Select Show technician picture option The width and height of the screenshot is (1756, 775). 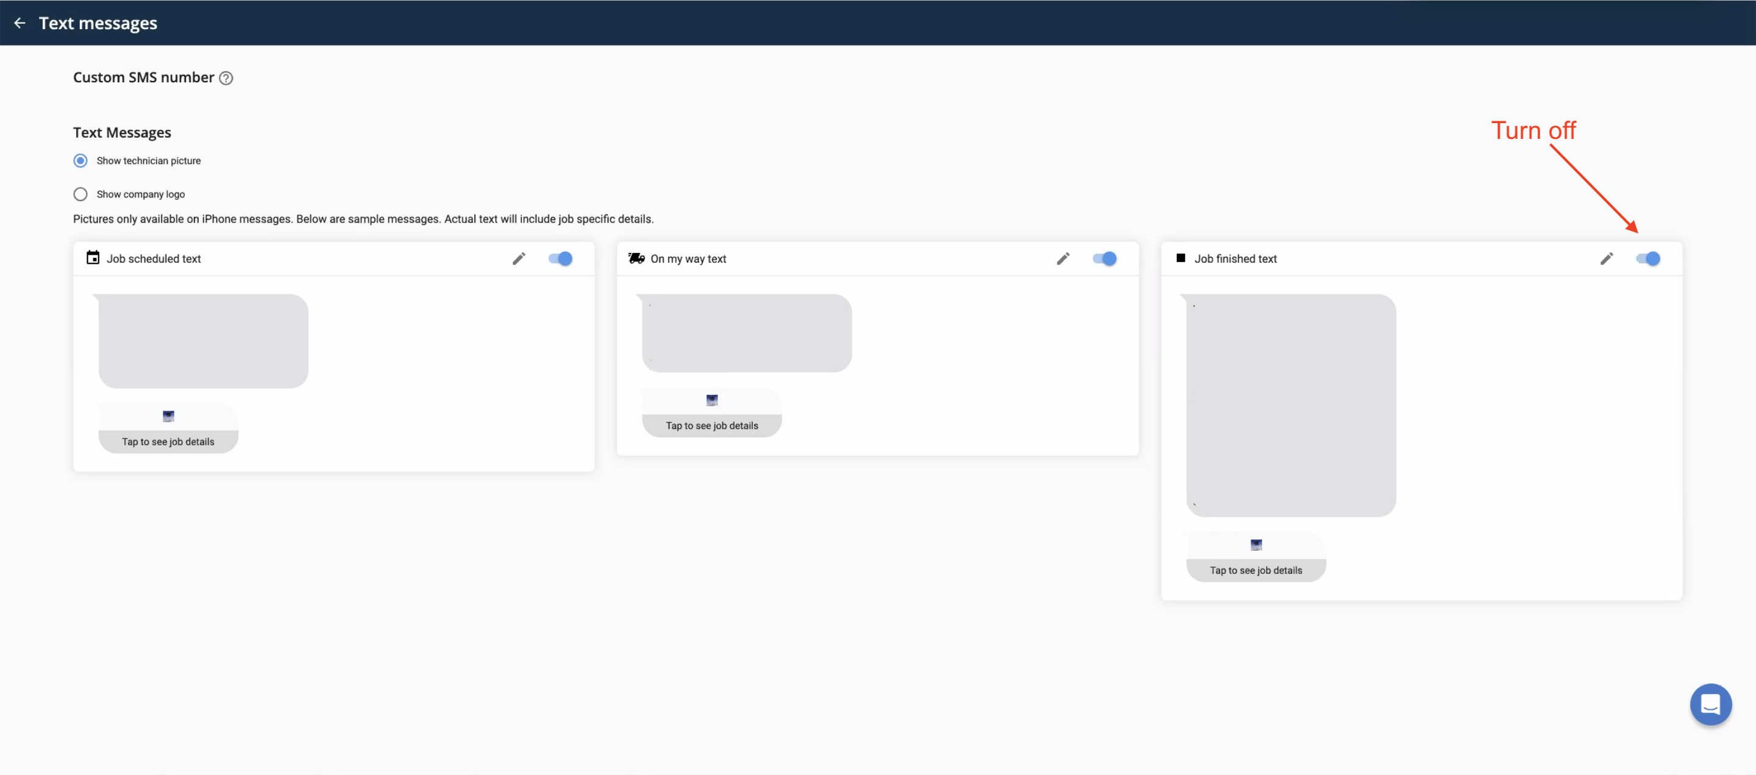80,161
